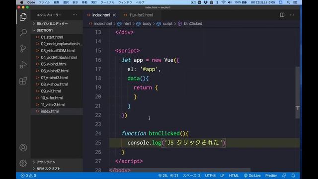Click Prettier in the status bar
Image resolution: width=318 pixels, height=179 pixels.
(271, 176)
